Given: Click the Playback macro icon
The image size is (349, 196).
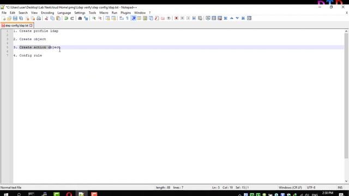Looking at the screenshot, I should pyautogui.click(x=188, y=18).
